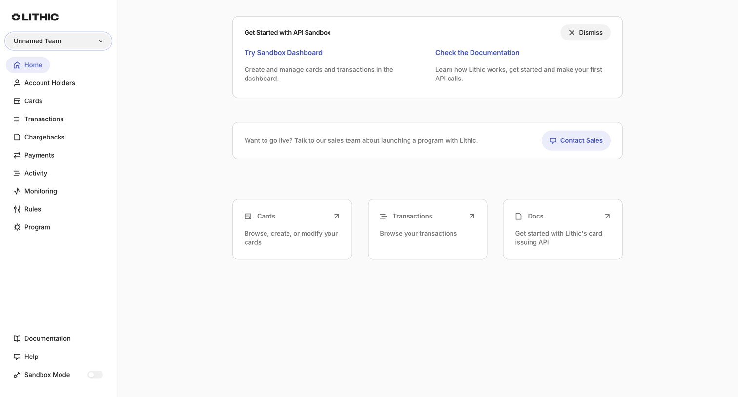Click the arrow icon on Docs tile
Viewport: 738px width, 397px height.
[607, 216]
